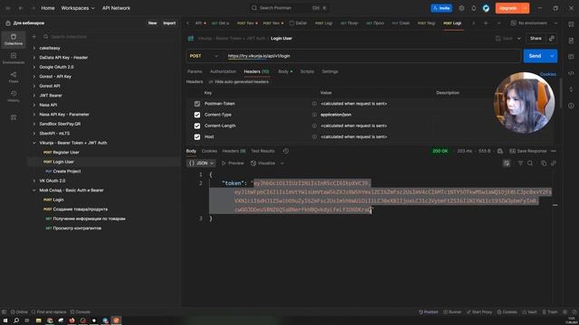Open the response history clock icon

(x=286, y=151)
